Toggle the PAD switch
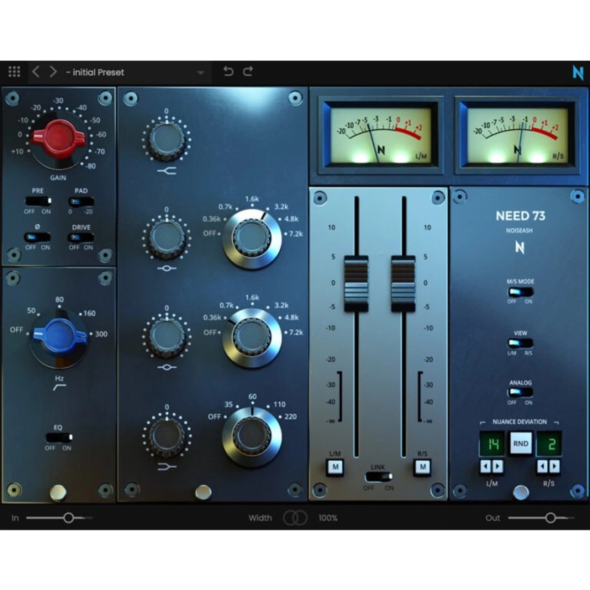The height and width of the screenshot is (590, 590). 81,202
